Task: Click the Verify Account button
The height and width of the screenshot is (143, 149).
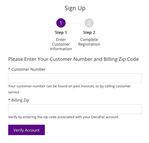Action: pos(27,130)
